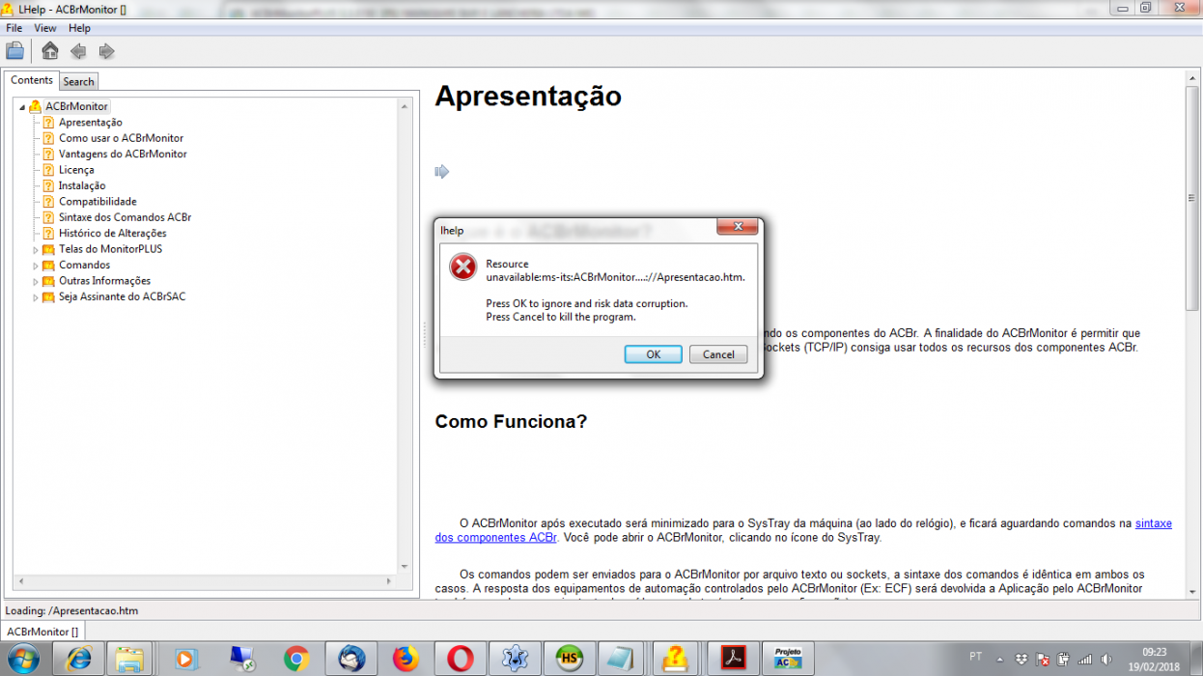The image size is (1203, 676).
Task: Click the Apresentação page heading
Action: tap(528, 96)
